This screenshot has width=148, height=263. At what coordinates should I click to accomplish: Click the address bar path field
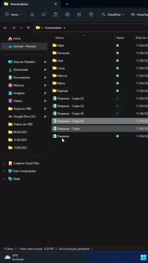tap(91, 28)
